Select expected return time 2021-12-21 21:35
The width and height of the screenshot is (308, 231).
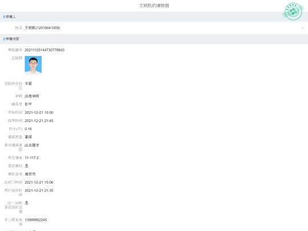[x=39, y=191]
